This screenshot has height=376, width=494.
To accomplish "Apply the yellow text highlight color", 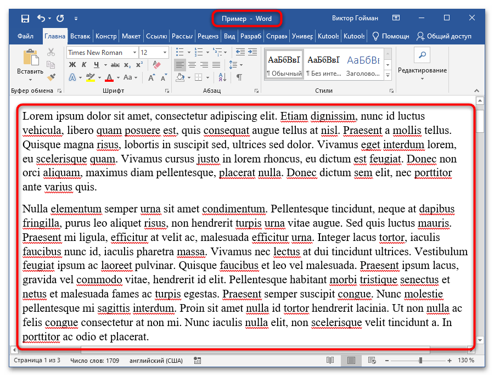I will pos(91,77).
